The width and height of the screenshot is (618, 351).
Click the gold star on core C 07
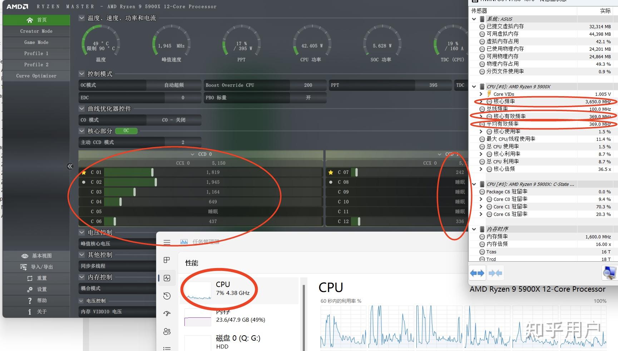point(331,172)
